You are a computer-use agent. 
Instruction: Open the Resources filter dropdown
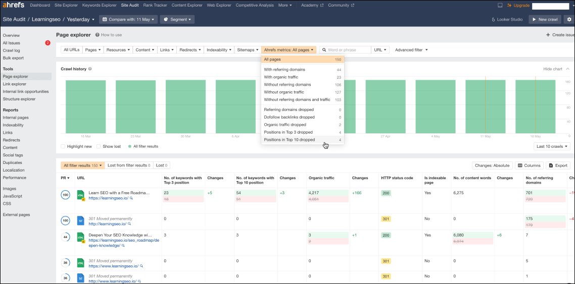pos(118,50)
